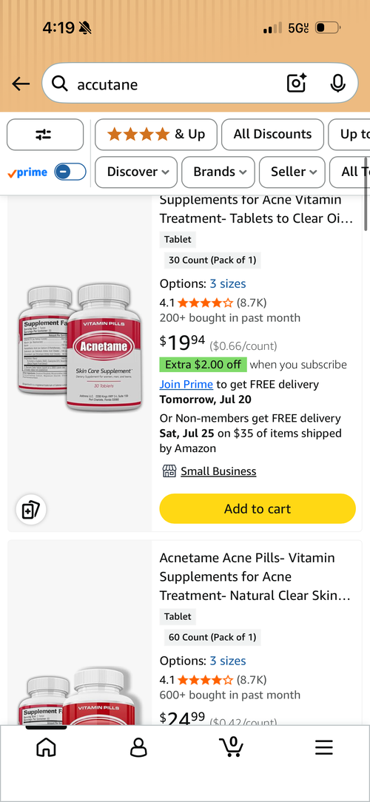Add the $19.94 Acnetame to cart

point(258,508)
